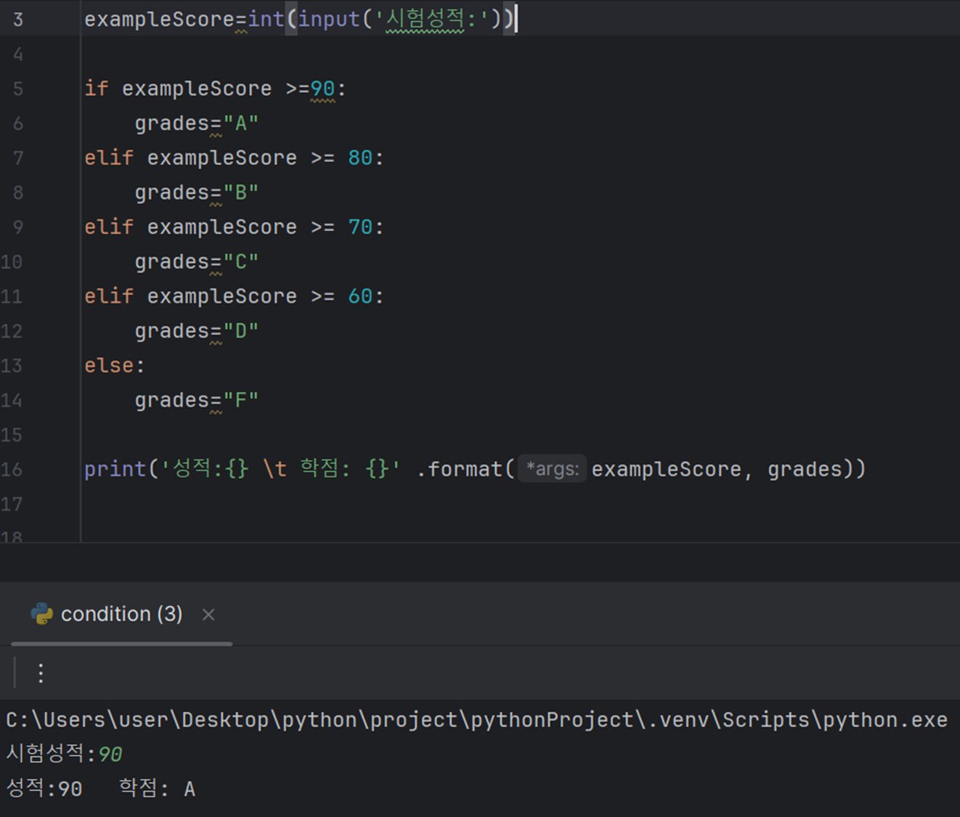The width and height of the screenshot is (960, 817).
Task: Close the condition (3) console tab
Action: (208, 614)
